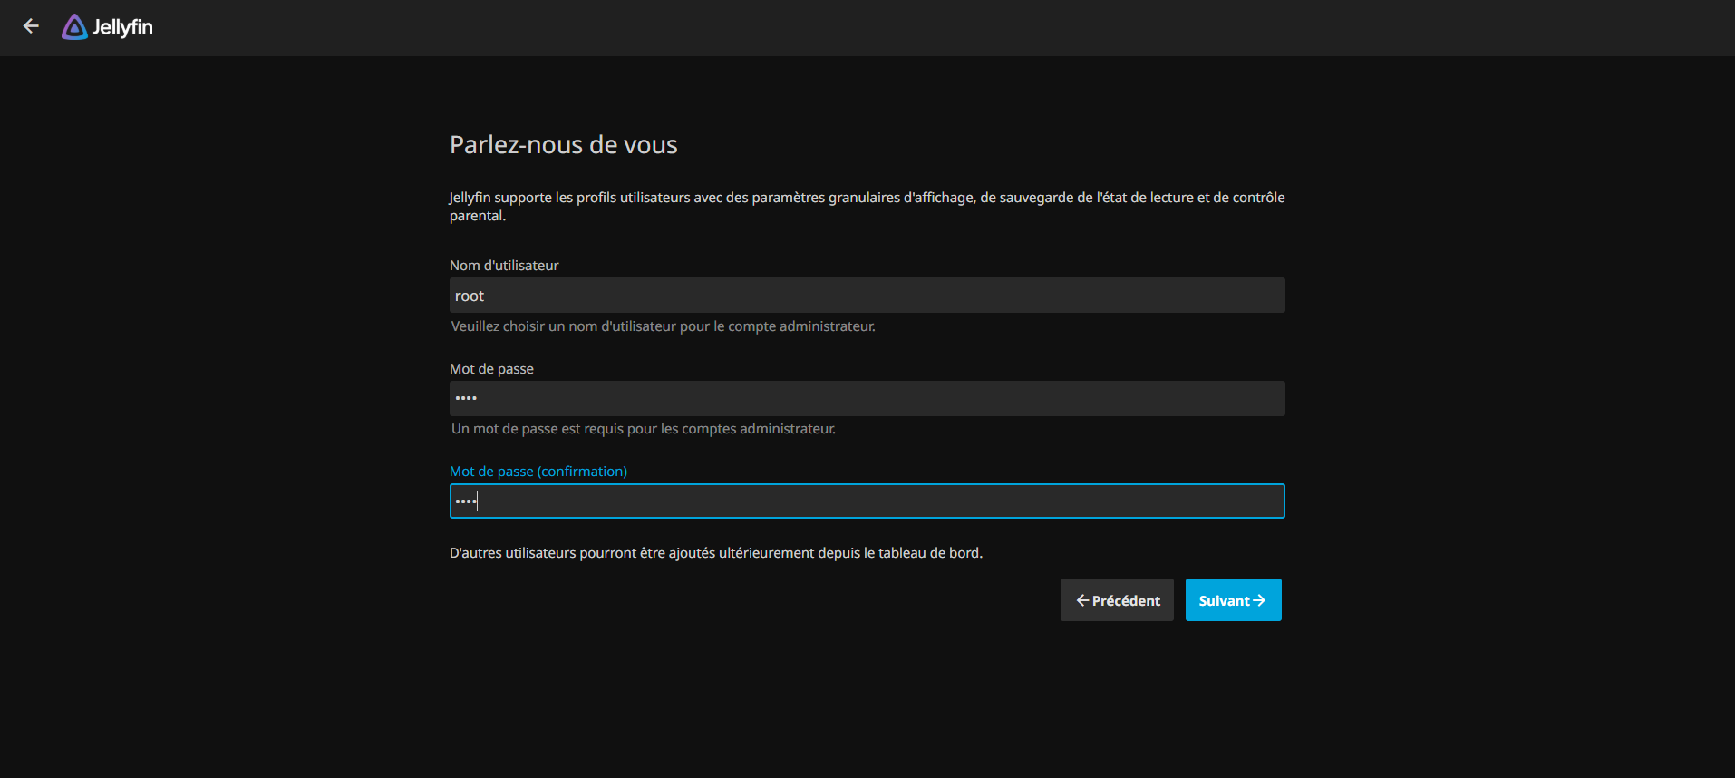This screenshot has width=1735, height=778.
Task: Click the right arrow icon inside Suivant
Action: pos(1259,600)
